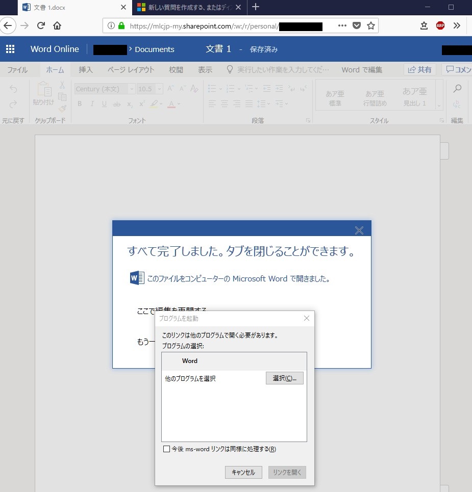Apply subscript formatting
Screen dimensions: 472x492
tap(130, 104)
